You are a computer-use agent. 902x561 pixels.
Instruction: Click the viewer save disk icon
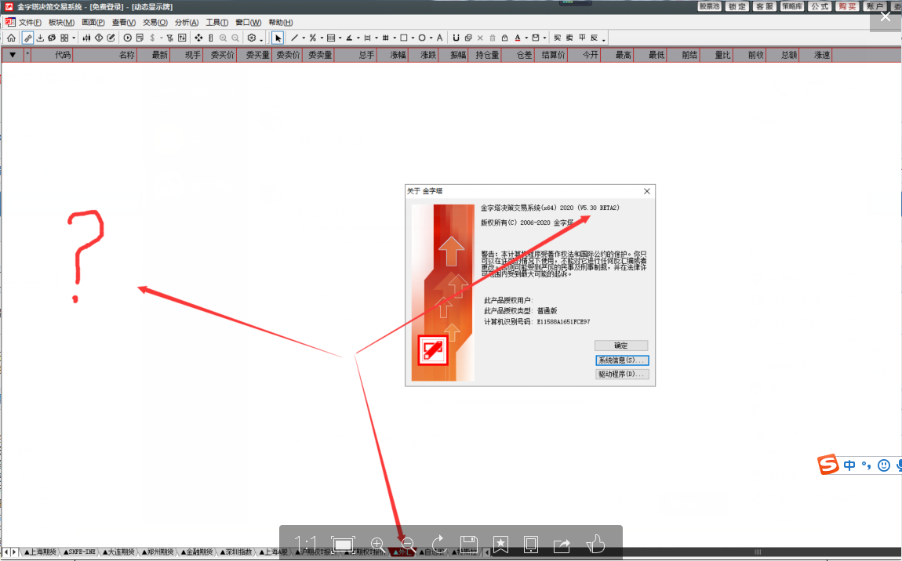coord(469,544)
